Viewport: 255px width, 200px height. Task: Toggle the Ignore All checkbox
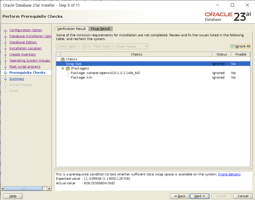tap(232, 46)
